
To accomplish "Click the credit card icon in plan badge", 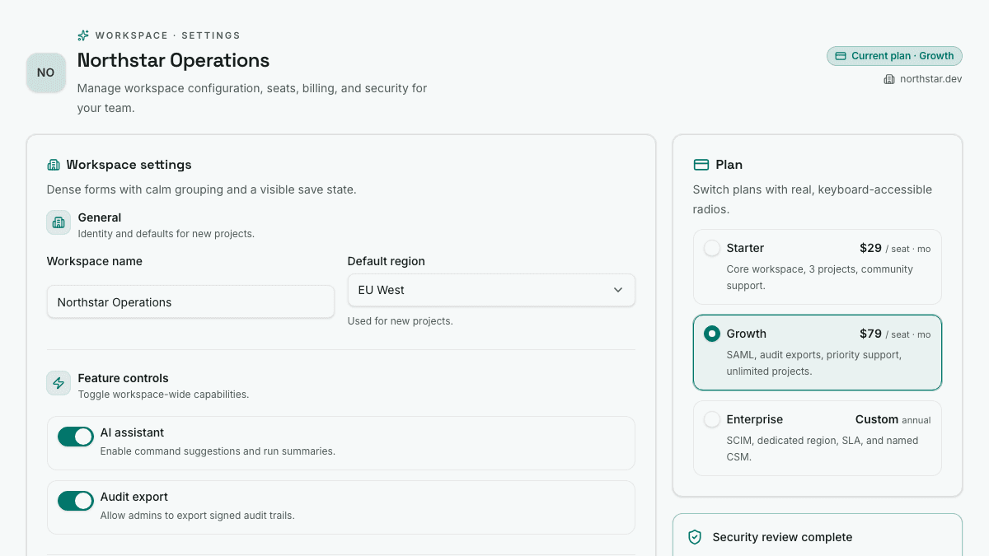I will pos(841,56).
